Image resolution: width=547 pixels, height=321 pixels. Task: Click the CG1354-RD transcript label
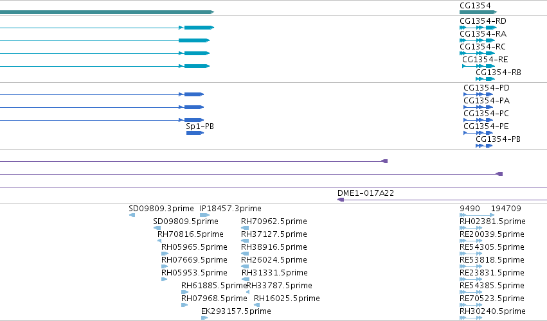point(483,21)
